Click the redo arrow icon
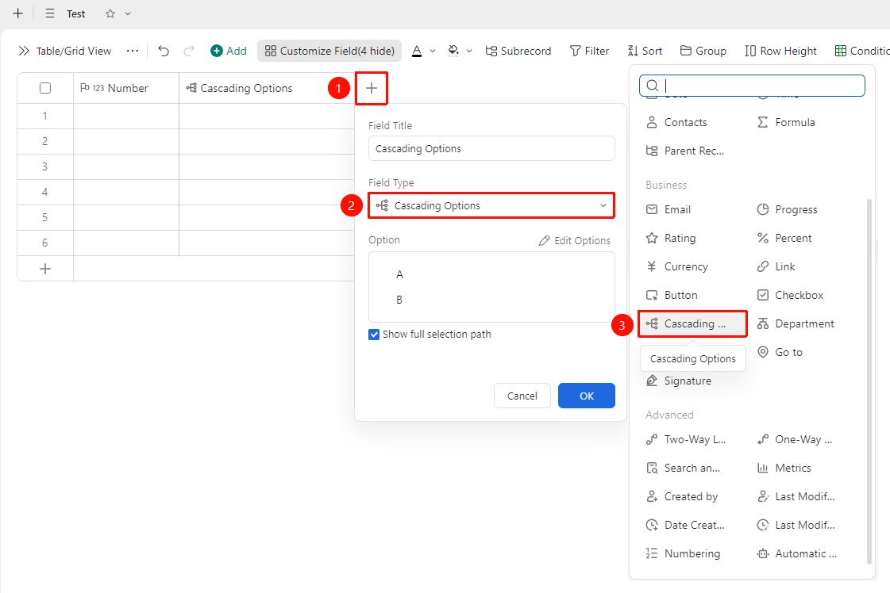 pos(189,51)
